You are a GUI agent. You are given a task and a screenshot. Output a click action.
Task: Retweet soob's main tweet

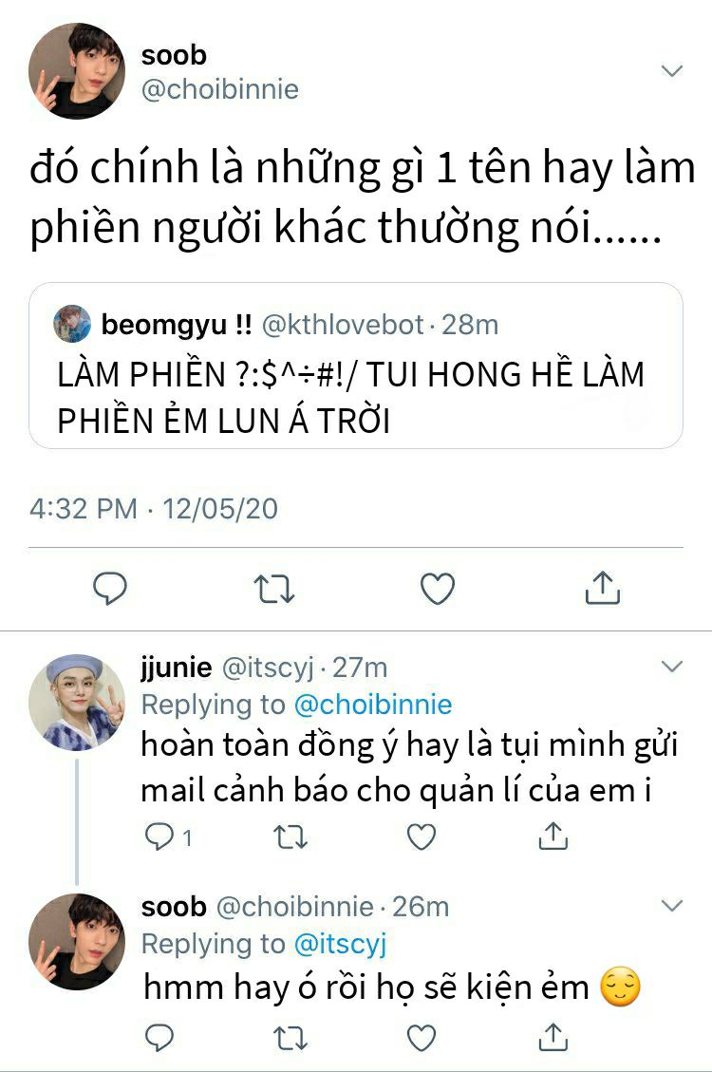point(273,588)
